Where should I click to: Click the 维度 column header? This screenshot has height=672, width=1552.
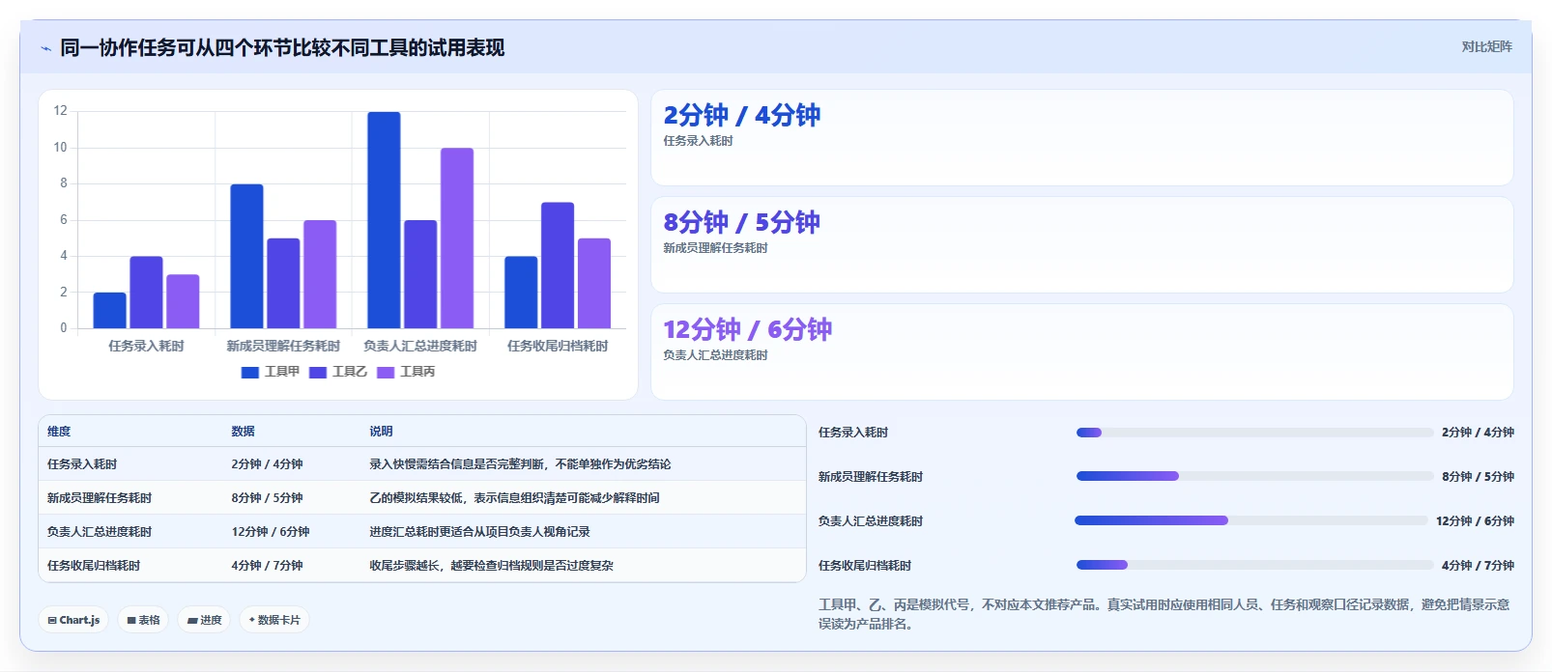(59, 432)
